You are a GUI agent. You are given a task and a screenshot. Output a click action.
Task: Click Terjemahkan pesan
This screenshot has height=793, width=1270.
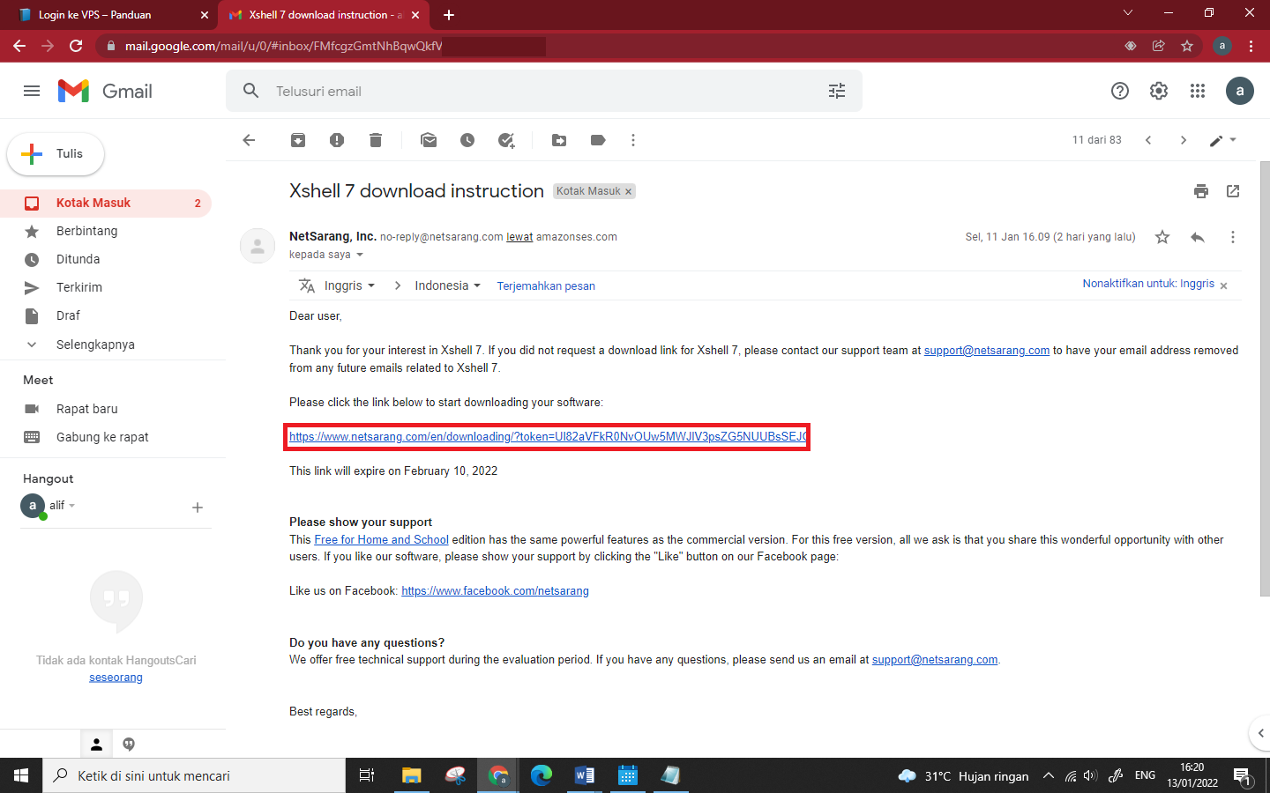click(x=546, y=286)
